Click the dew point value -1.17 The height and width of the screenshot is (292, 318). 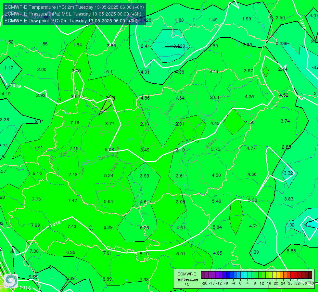(x=8, y=68)
